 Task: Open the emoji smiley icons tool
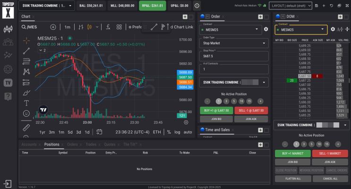(26, 113)
